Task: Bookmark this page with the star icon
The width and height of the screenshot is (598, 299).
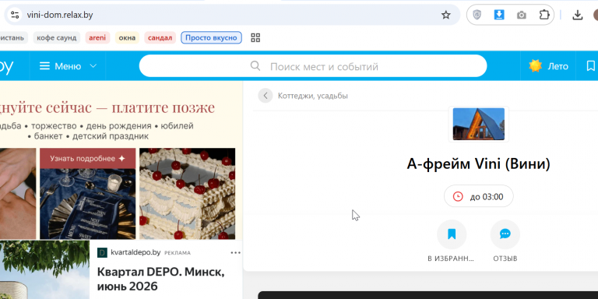Action: click(446, 16)
